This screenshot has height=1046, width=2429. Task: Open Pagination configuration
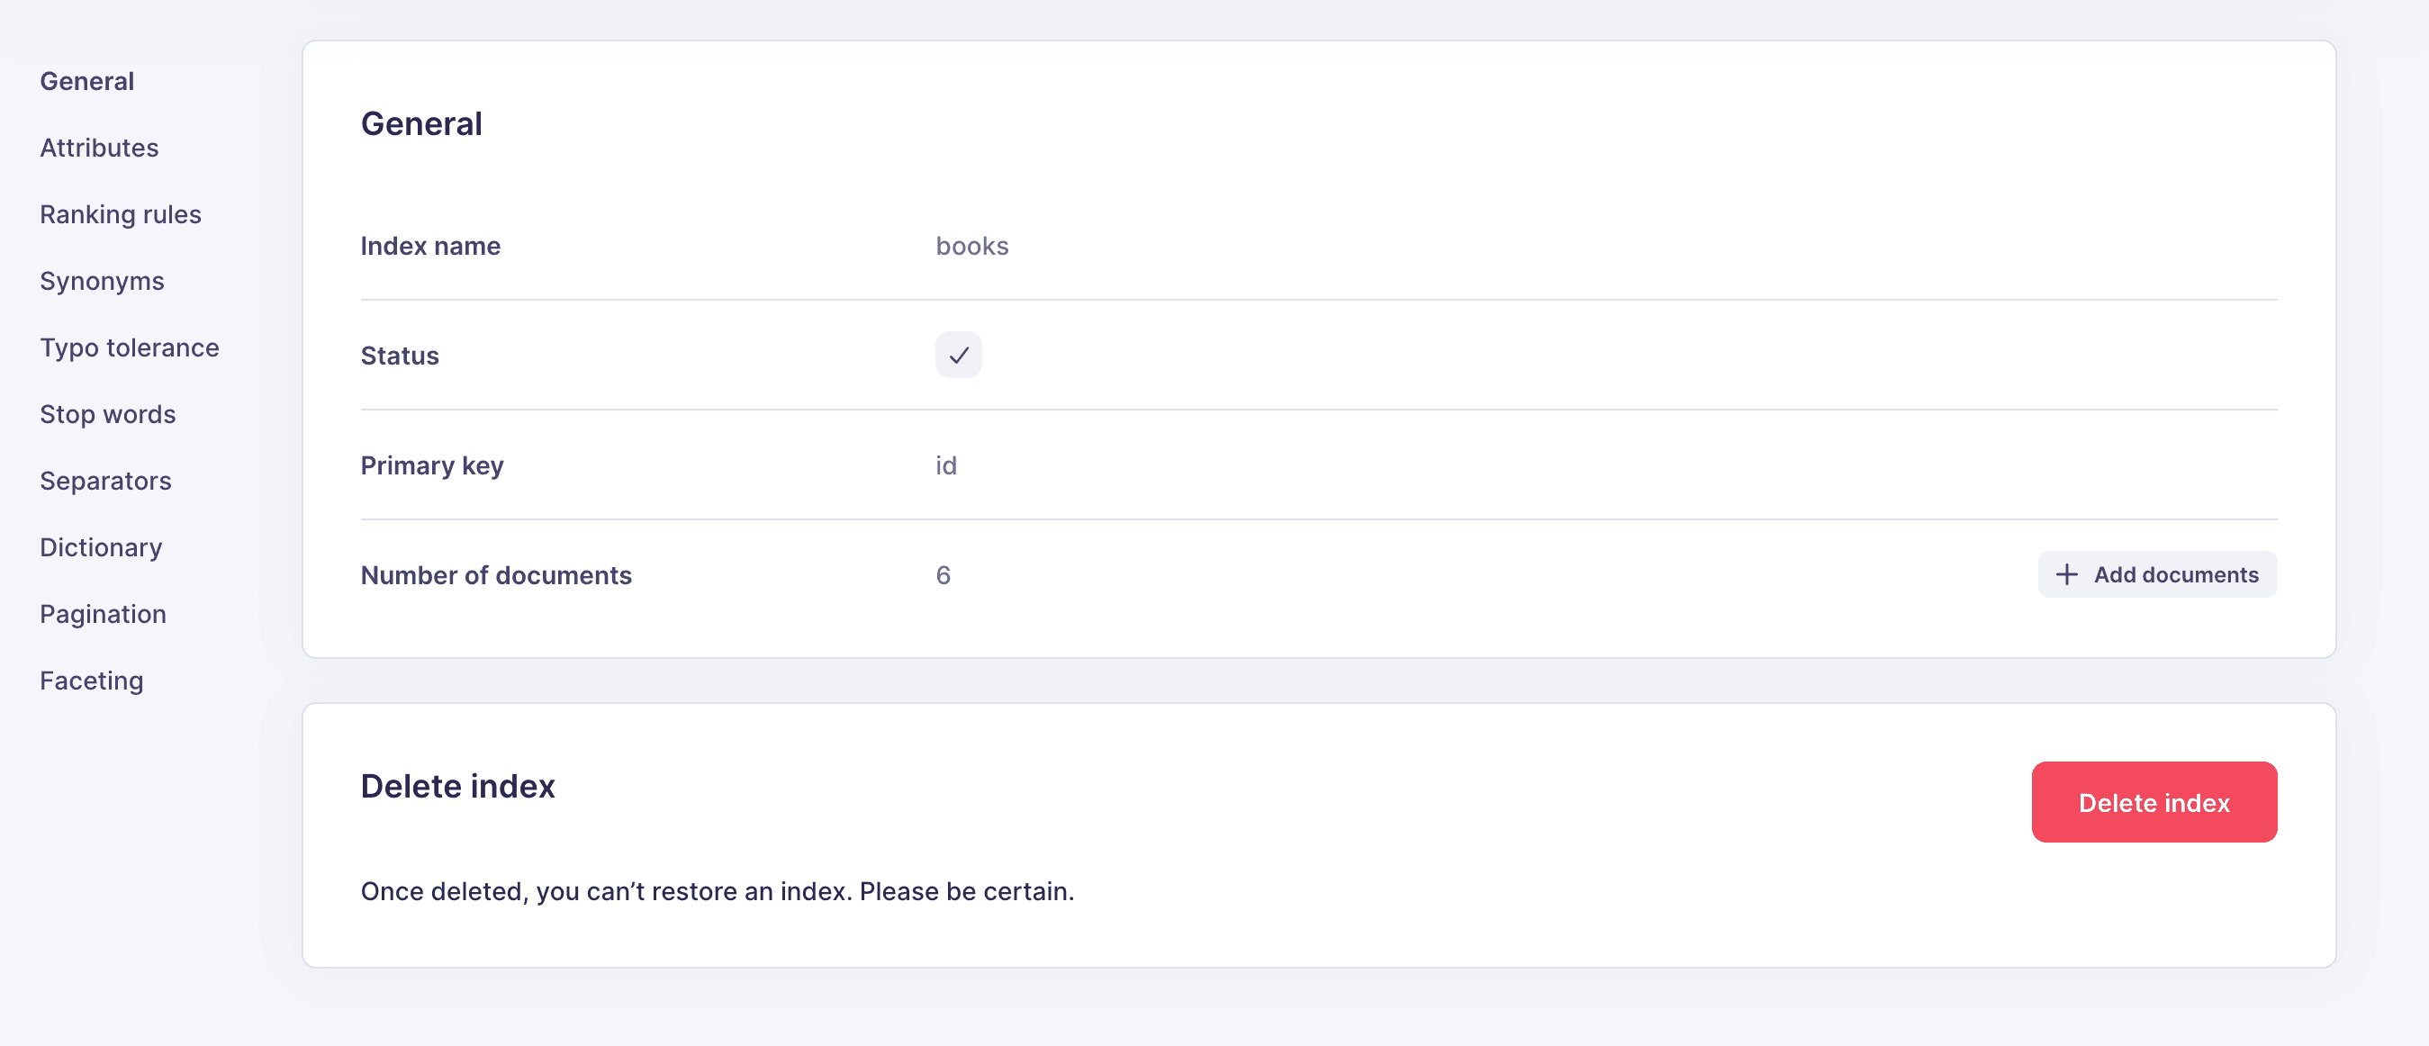(103, 614)
